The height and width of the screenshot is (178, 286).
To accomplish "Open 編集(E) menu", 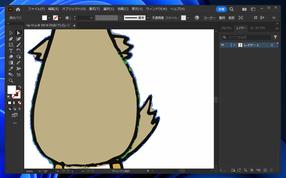I will click(53, 9).
